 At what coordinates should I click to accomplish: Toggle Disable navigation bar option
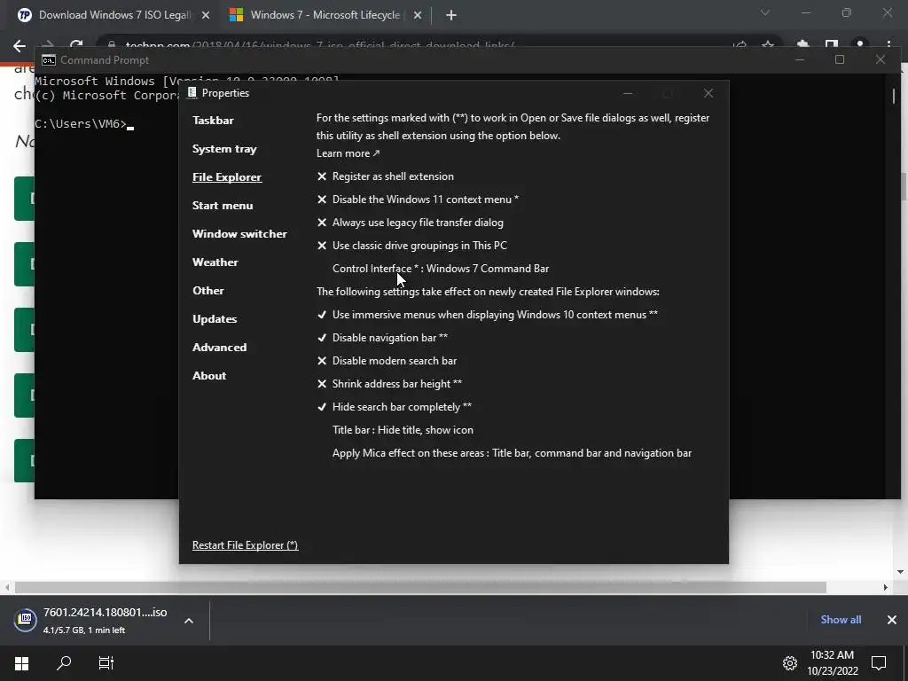pos(382,338)
